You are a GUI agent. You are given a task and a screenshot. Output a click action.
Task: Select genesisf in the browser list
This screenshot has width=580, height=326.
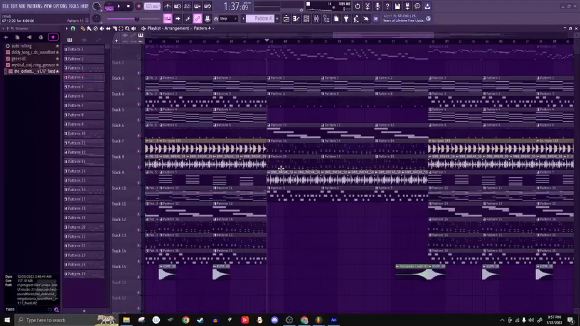[19, 59]
